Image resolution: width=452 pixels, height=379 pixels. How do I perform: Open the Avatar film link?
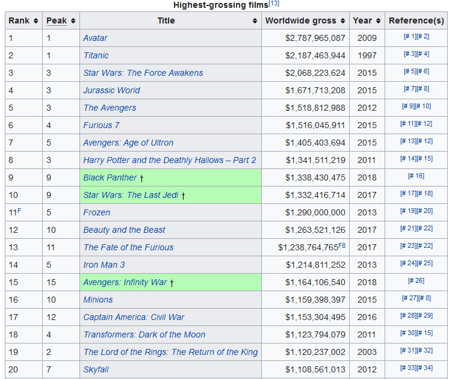(x=95, y=38)
